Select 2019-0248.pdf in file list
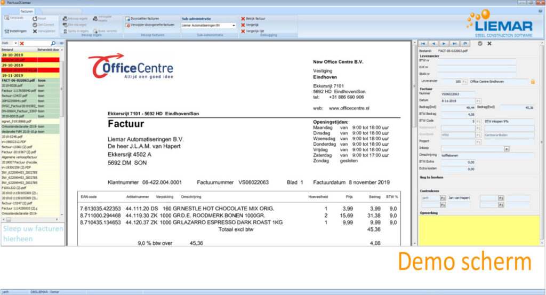The width and height of the screenshot is (546, 295). pyautogui.click(x=30, y=137)
